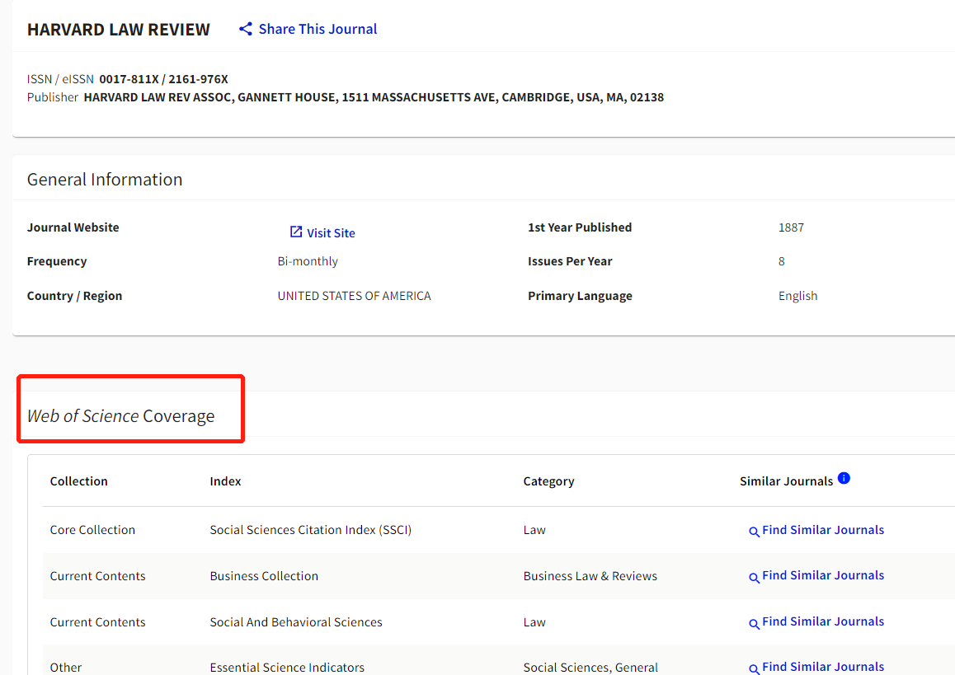This screenshot has width=955, height=675.
Task: Select the Bi-monthly frequency value
Action: click(308, 261)
